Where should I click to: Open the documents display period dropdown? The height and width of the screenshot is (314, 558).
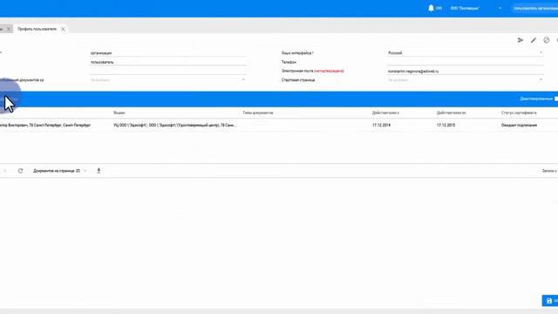click(167, 80)
